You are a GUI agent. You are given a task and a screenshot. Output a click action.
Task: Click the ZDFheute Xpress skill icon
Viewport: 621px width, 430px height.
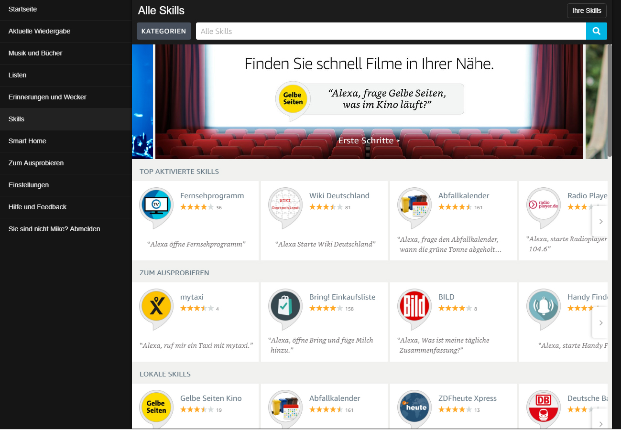(x=414, y=408)
